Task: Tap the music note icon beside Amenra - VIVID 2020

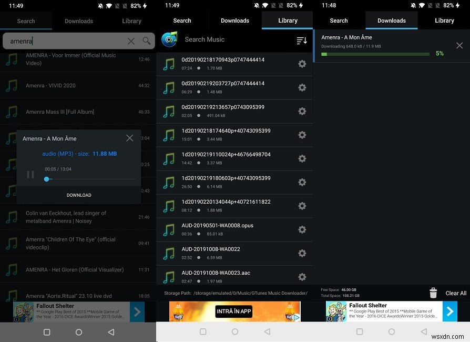Action: pos(11,85)
